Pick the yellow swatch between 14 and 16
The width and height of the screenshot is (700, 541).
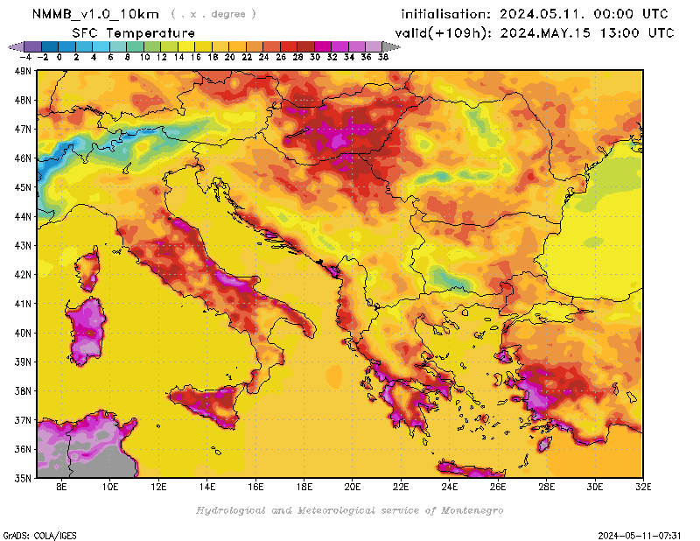186,46
